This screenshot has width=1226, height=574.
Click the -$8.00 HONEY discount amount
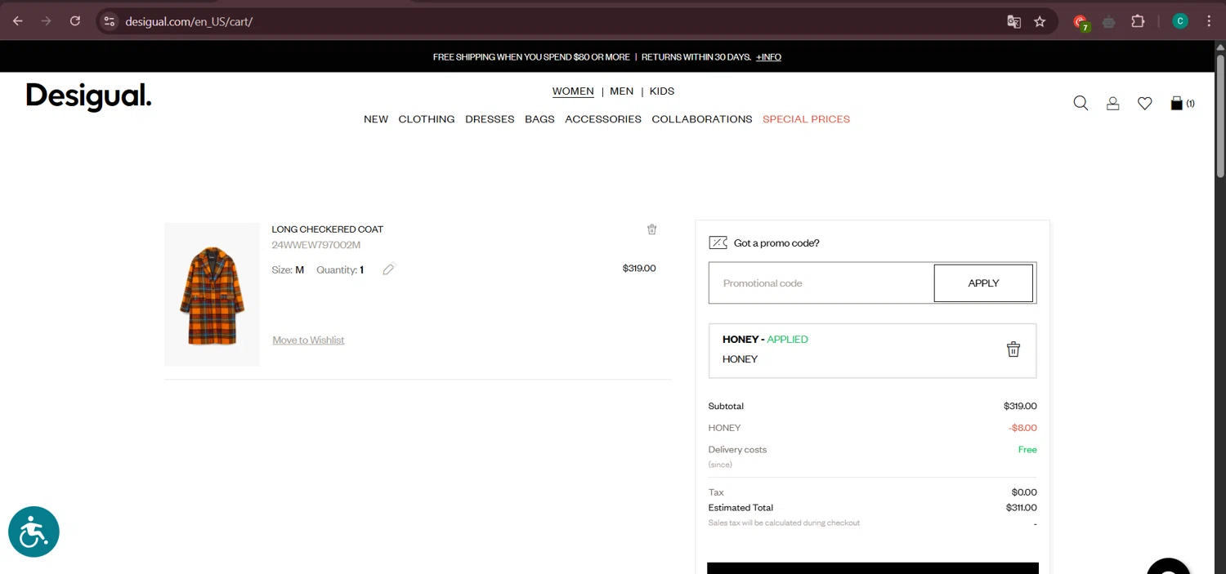coord(1022,428)
